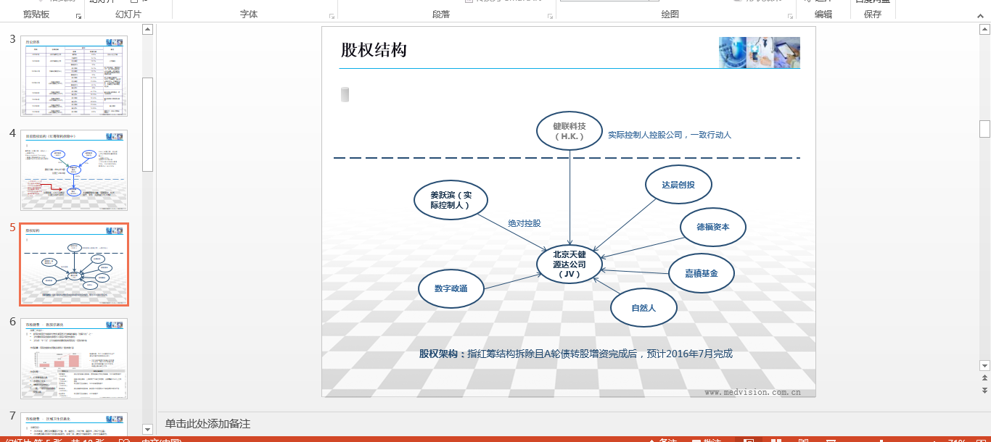Select the 德福资本 oval shape
This screenshot has width=991, height=442.
tap(713, 227)
